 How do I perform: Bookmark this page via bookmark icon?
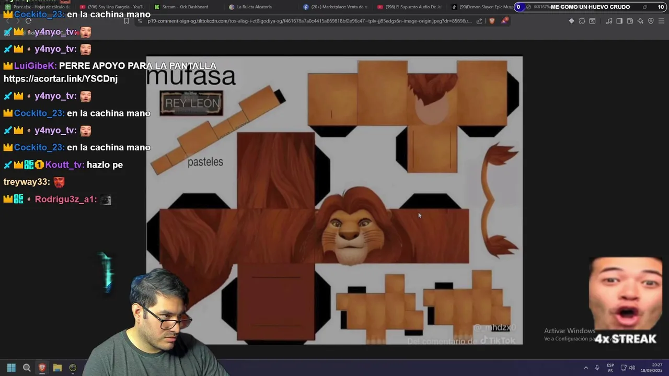coord(126,21)
